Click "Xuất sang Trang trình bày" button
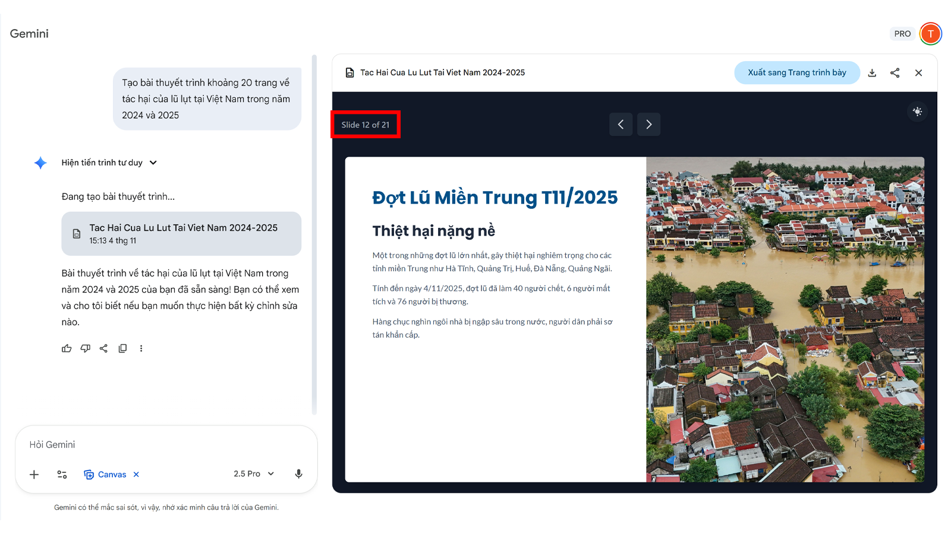 796,73
